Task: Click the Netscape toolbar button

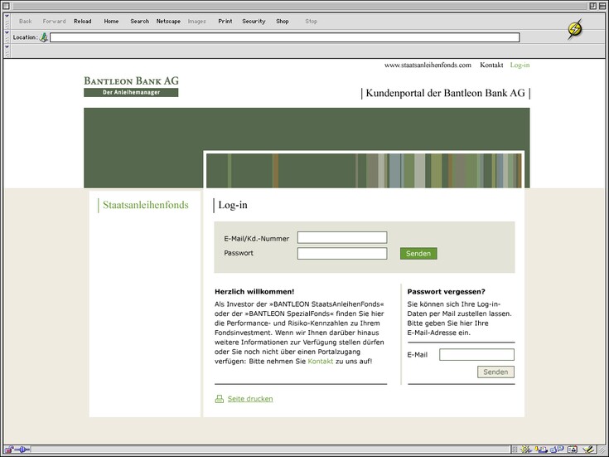Action: 168,22
